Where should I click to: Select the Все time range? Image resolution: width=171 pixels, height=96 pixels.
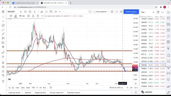(x=44, y=88)
